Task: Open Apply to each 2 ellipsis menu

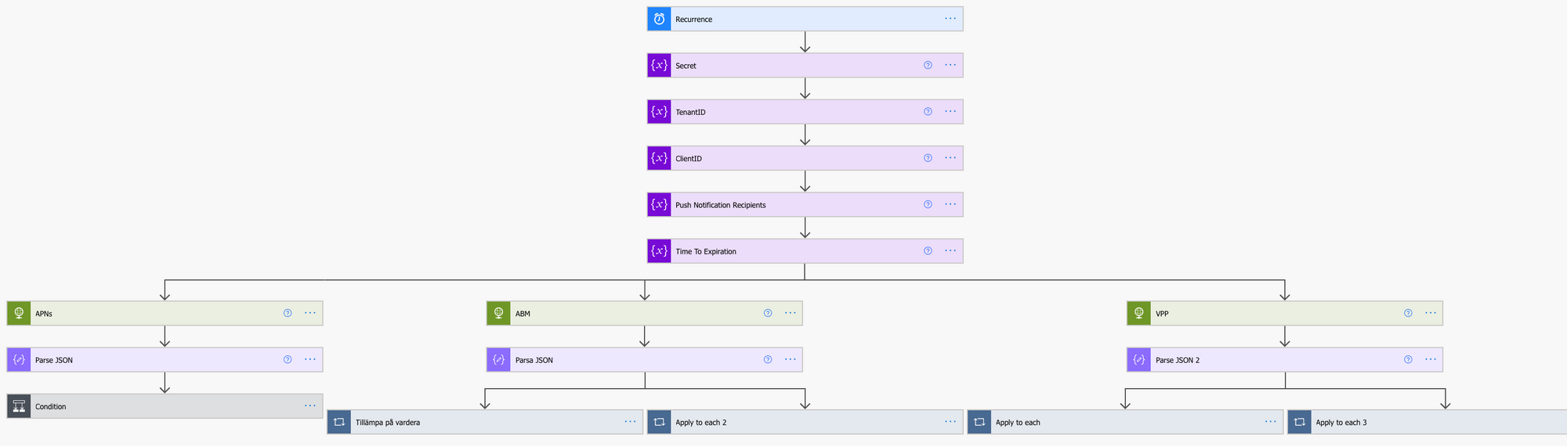Action: tap(950, 422)
